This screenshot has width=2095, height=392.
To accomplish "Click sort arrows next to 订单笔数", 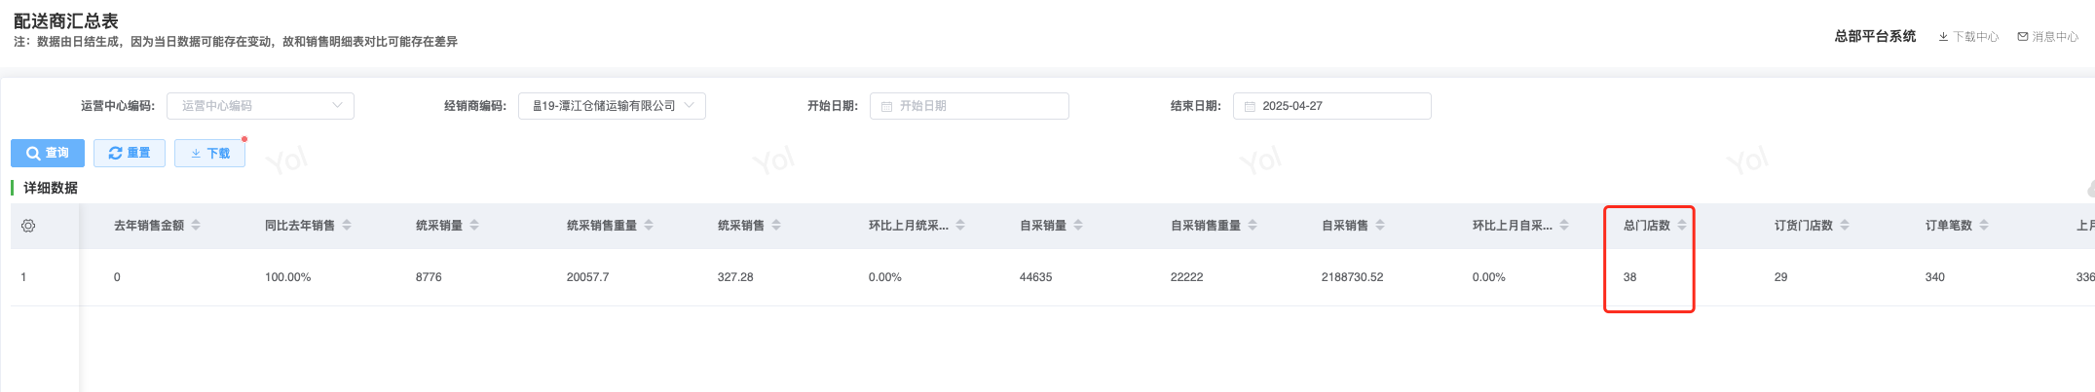I will click(1984, 226).
